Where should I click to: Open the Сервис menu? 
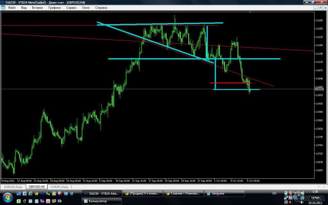point(71,8)
